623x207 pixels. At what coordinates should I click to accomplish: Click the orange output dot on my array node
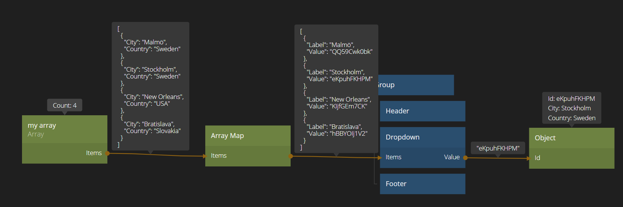coord(108,153)
